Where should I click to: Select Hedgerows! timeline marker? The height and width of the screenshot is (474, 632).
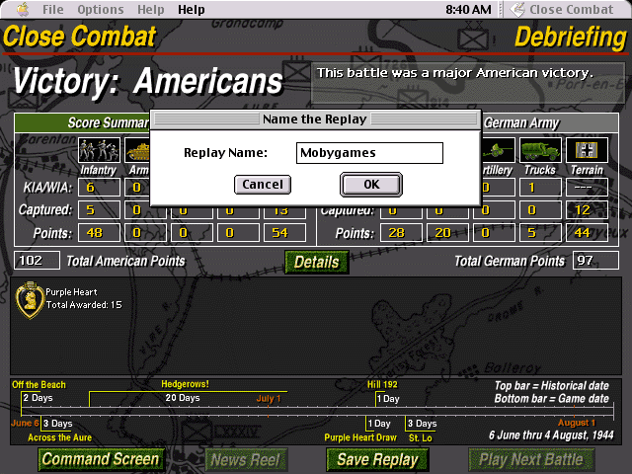point(185,384)
